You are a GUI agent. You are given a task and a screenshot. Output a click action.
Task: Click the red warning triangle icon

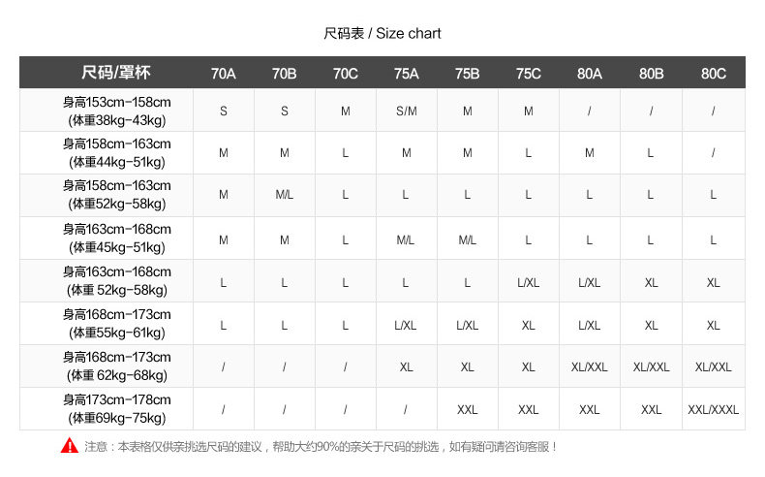(69, 446)
